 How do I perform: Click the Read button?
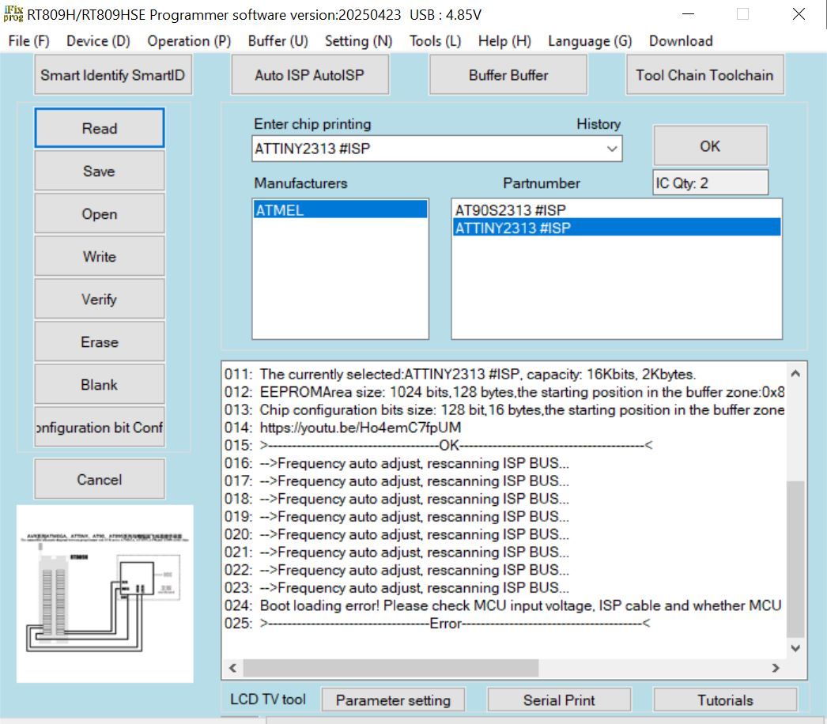tap(99, 128)
